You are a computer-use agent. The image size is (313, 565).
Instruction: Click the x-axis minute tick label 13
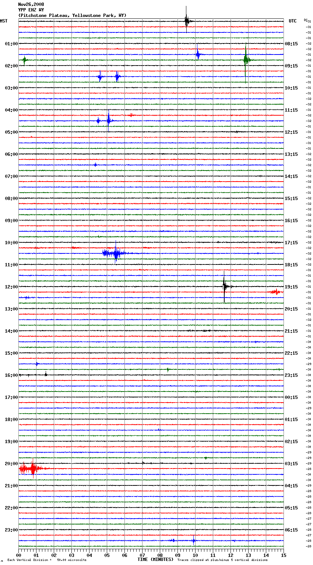tap(248, 555)
